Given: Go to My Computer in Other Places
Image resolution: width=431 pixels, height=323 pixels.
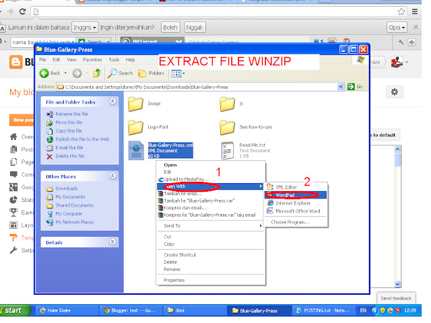Looking at the screenshot, I should (x=69, y=214).
